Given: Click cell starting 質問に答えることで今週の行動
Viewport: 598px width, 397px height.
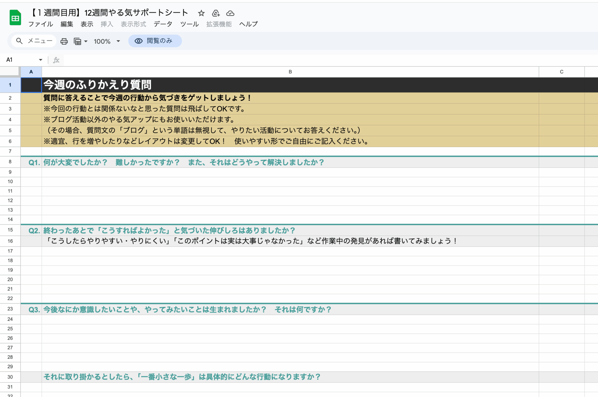Looking at the screenshot, I should (290, 98).
